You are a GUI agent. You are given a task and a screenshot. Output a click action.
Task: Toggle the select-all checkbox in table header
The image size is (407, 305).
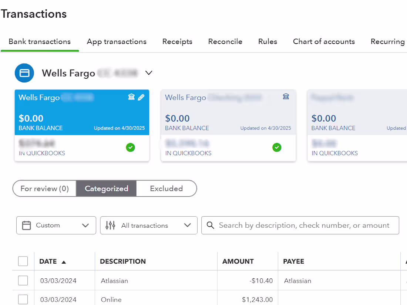pos(23,261)
